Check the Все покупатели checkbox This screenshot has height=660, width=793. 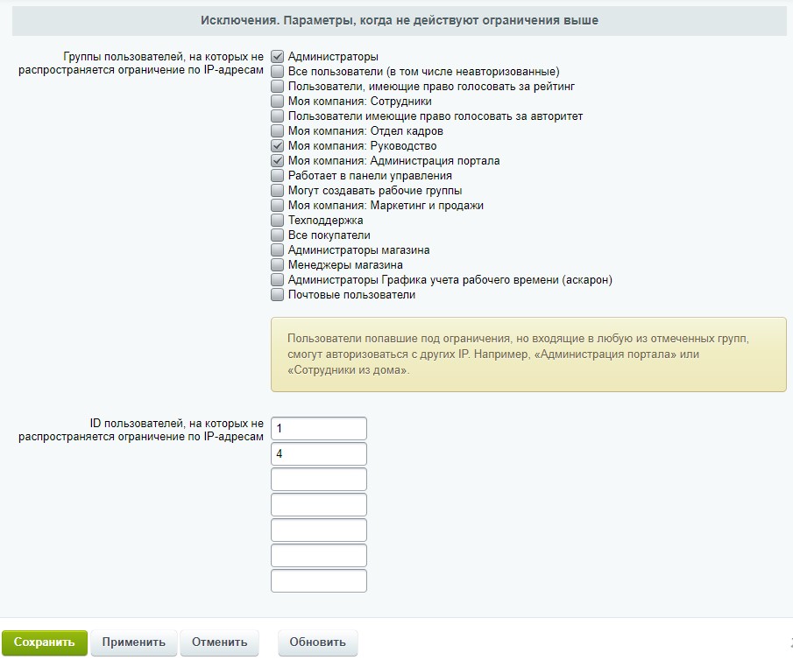(276, 235)
